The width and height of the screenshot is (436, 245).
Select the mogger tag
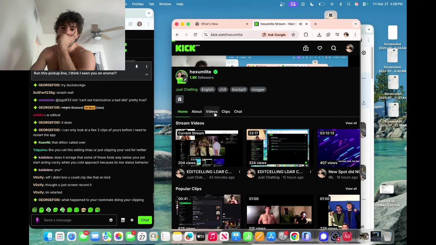pyautogui.click(x=258, y=89)
